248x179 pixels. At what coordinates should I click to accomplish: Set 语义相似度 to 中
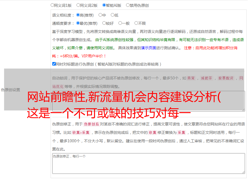(x=100, y=15)
